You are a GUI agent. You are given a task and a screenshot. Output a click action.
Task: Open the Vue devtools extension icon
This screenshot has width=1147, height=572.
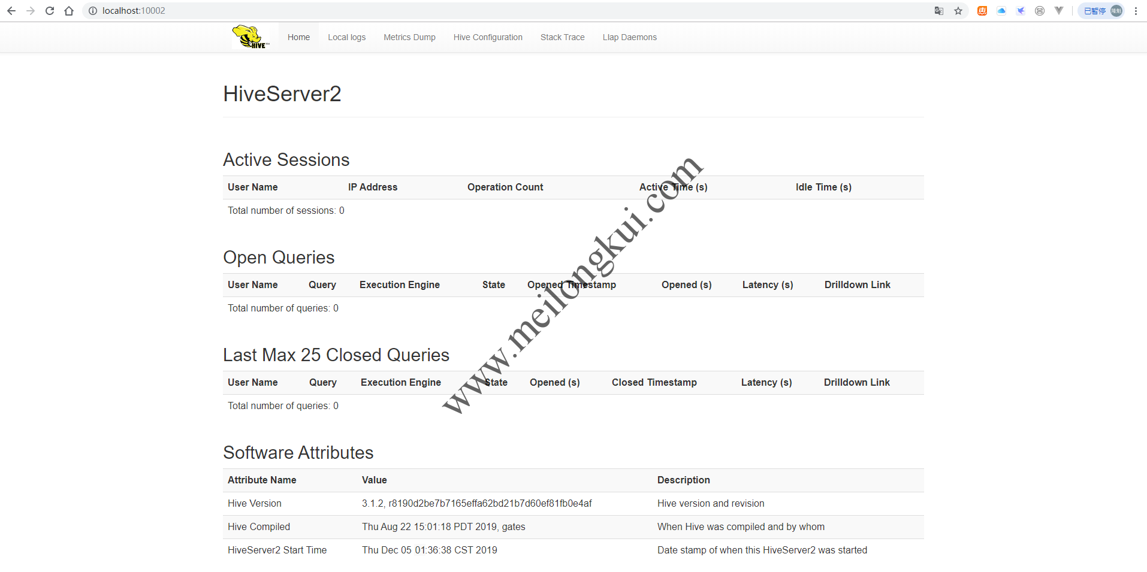click(x=1059, y=11)
